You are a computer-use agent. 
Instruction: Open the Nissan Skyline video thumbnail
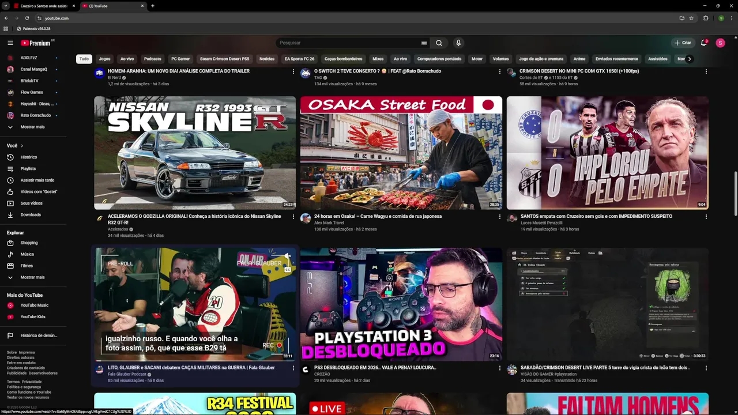click(195, 153)
